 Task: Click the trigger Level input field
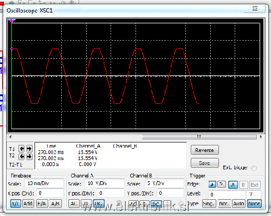pos(227,194)
